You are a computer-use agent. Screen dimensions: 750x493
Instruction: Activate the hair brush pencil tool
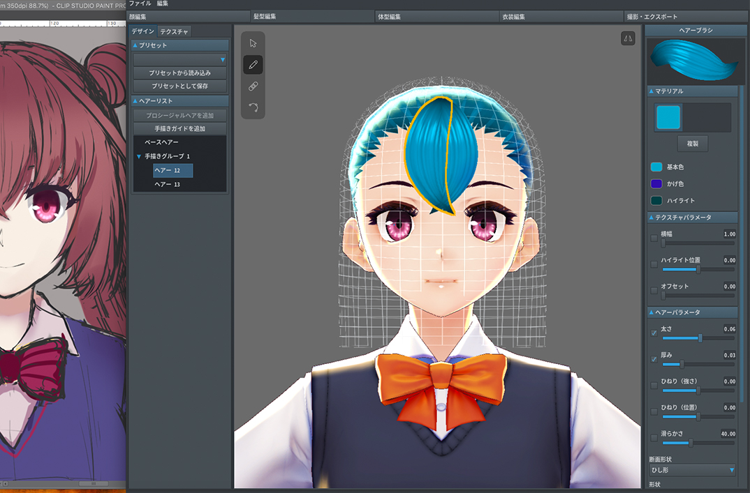(x=253, y=65)
